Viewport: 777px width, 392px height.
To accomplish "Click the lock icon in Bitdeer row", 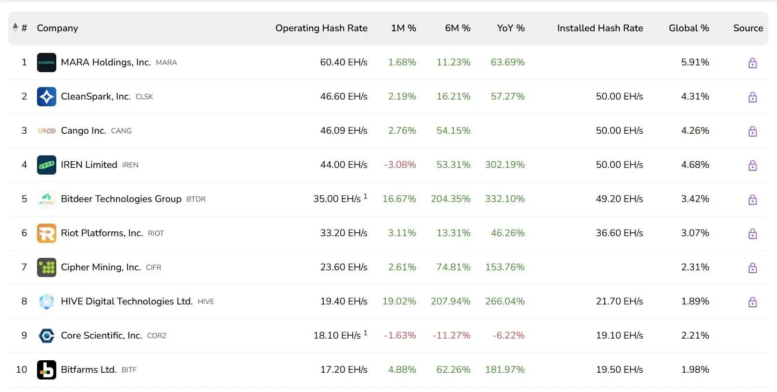I will click(752, 200).
